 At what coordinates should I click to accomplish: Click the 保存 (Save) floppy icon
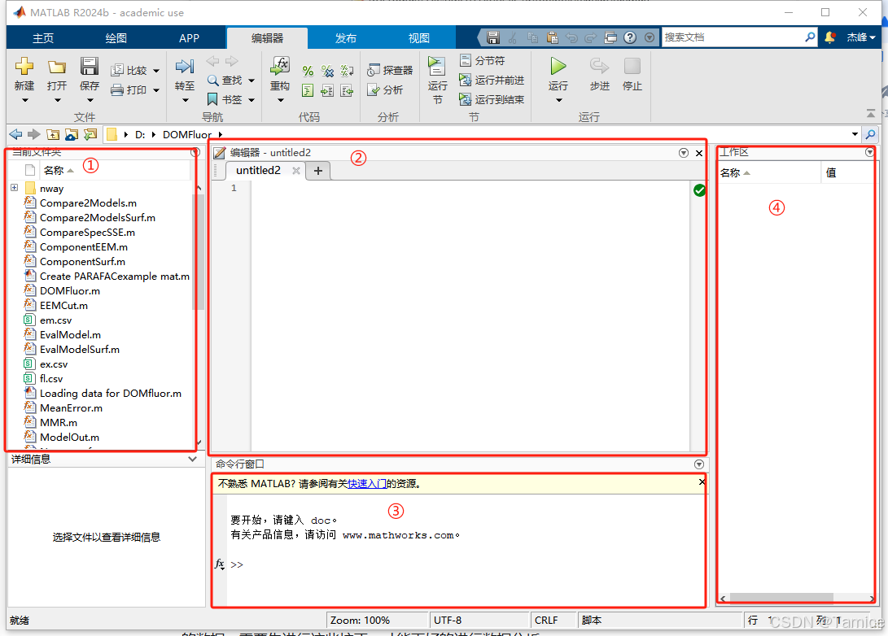pyautogui.click(x=89, y=66)
